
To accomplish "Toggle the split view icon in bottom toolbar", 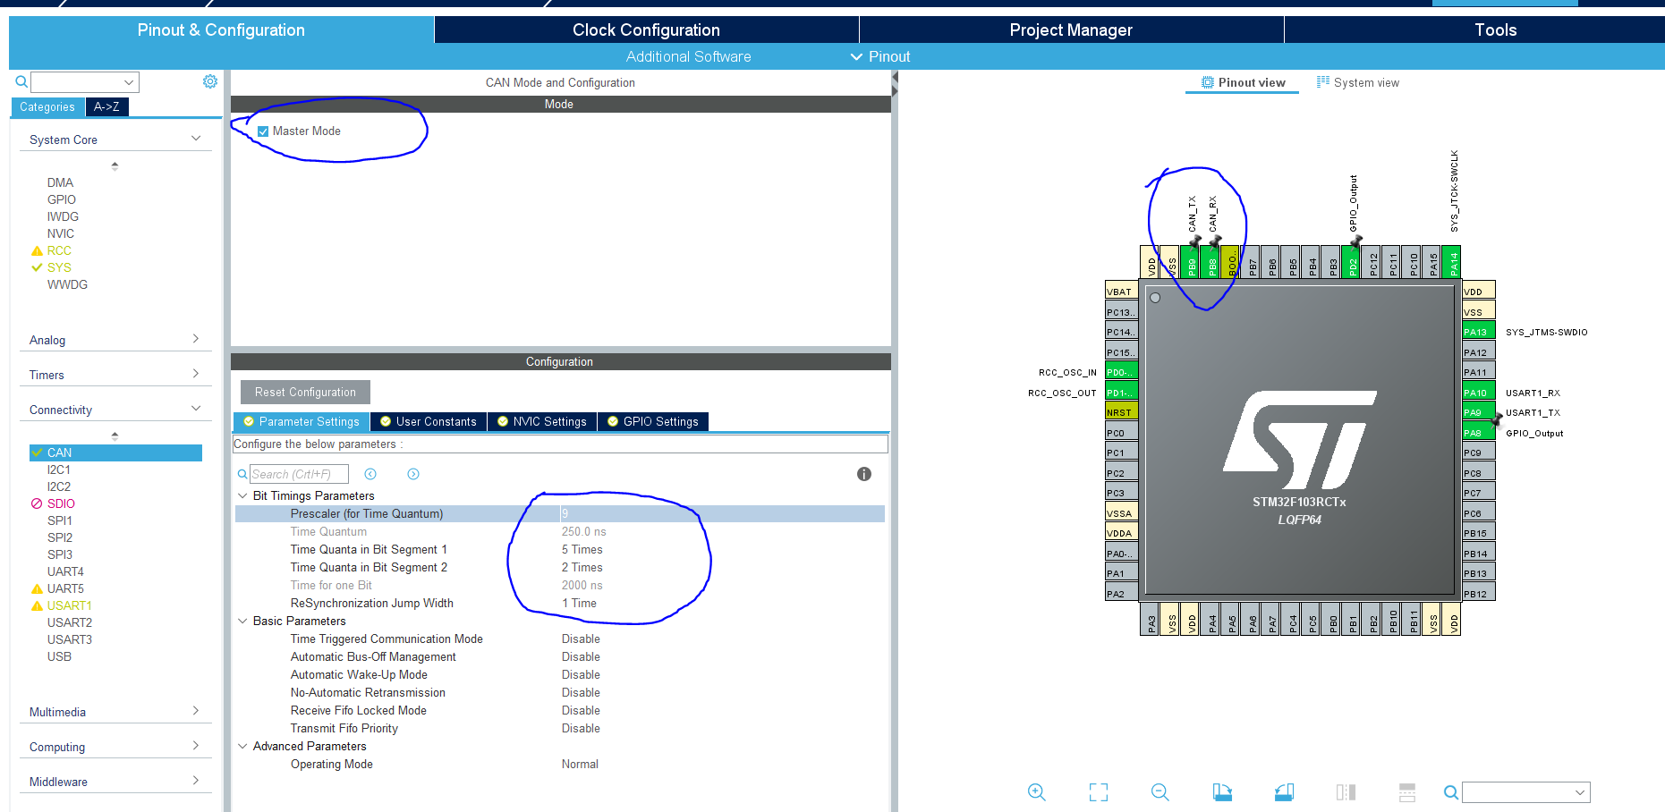I will click(x=1346, y=791).
